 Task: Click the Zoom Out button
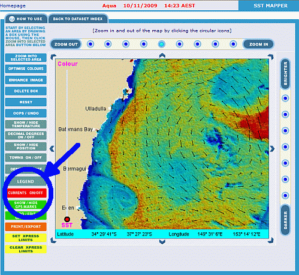coord(66,44)
